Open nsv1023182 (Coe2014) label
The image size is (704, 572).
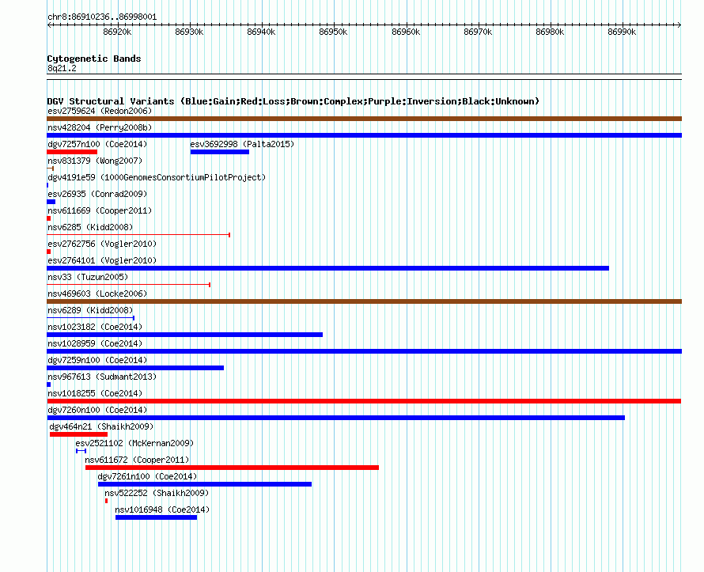point(95,327)
